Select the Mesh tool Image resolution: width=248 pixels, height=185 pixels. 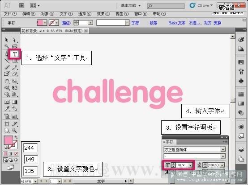[x=7, y=102]
